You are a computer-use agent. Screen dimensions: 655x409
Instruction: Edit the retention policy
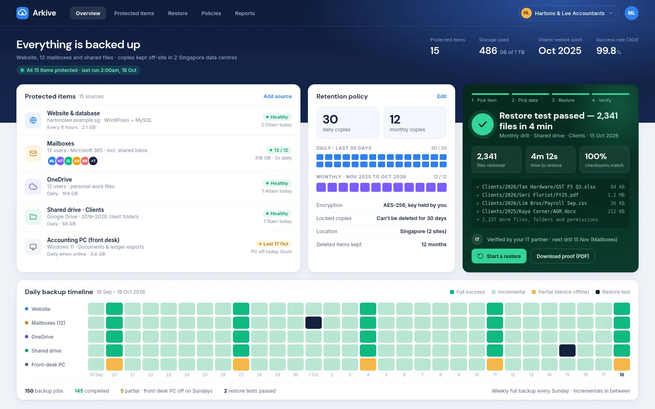pos(442,97)
